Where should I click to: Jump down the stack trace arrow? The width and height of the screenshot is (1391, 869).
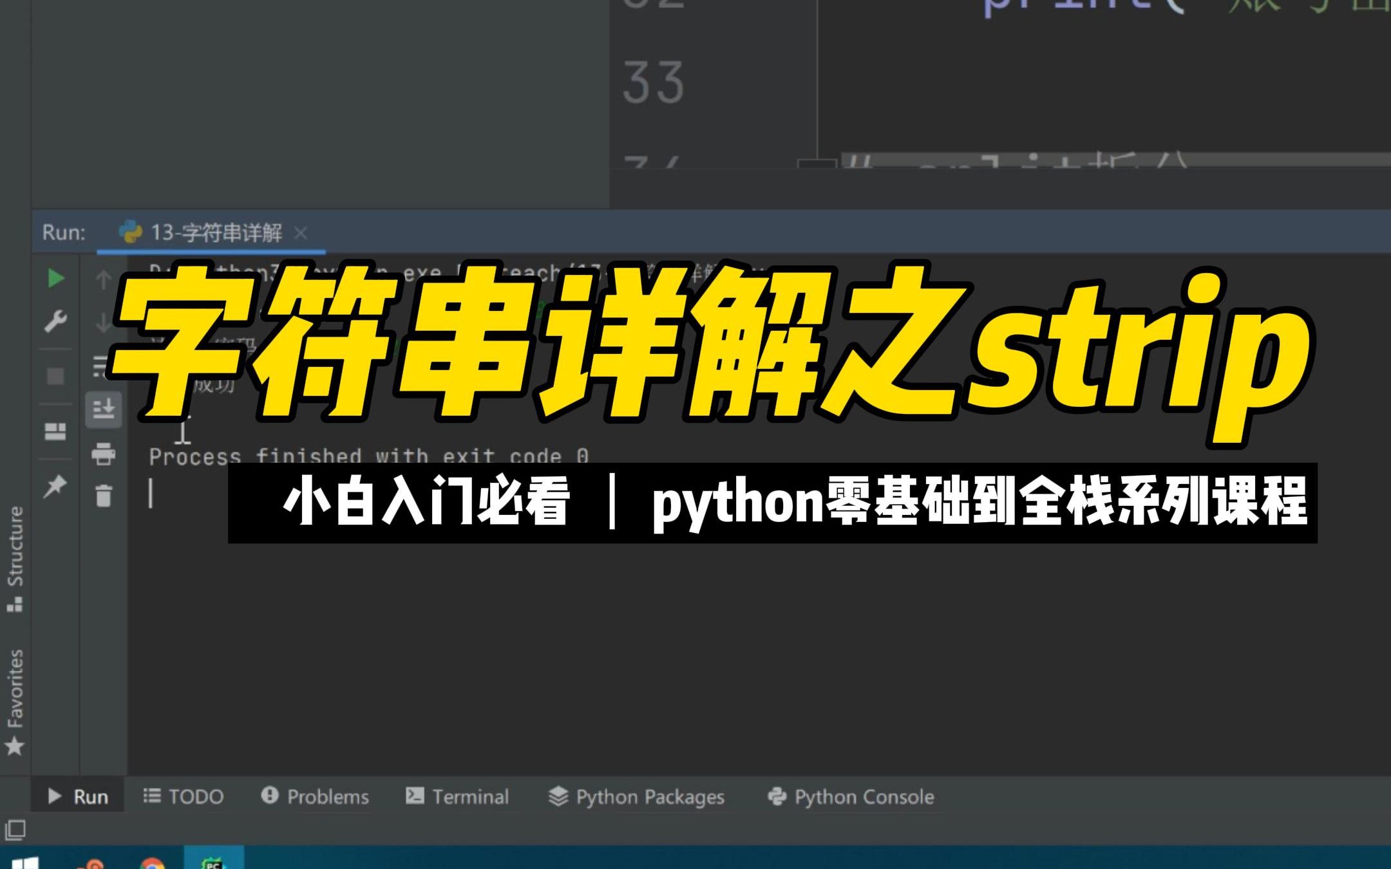[103, 322]
